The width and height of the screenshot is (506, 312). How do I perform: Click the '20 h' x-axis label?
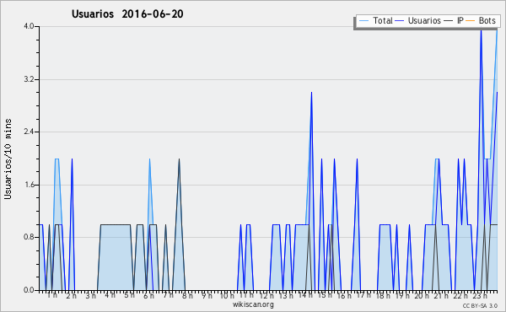click(x=422, y=295)
